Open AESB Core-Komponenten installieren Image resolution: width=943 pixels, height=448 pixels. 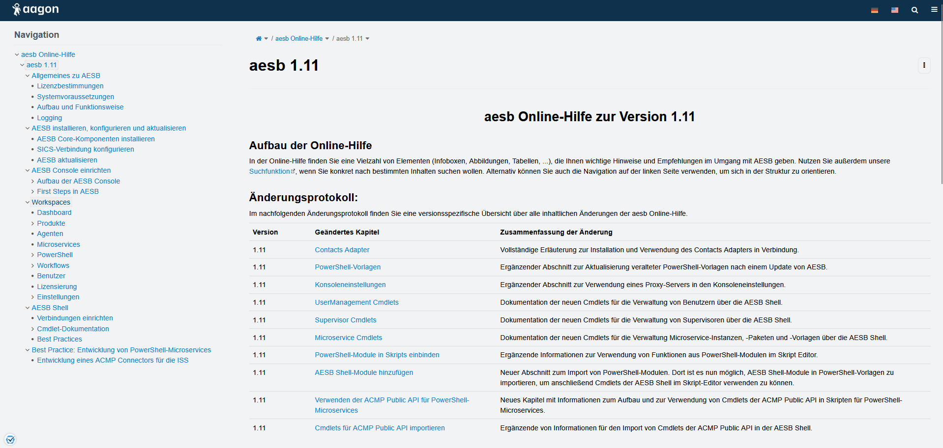[x=96, y=139]
